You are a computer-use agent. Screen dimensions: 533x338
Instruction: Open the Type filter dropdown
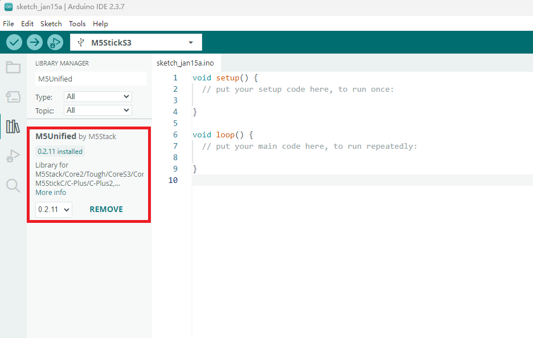[x=97, y=97]
